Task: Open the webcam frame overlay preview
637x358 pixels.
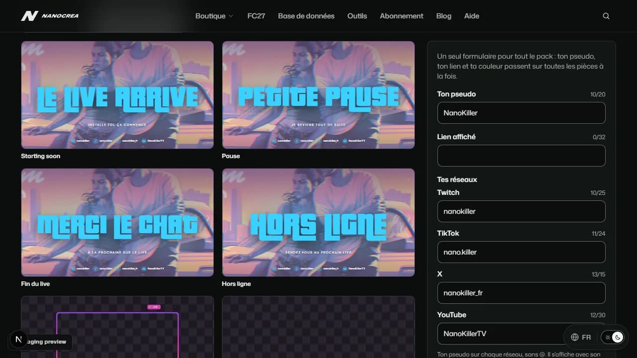Action: (117, 327)
